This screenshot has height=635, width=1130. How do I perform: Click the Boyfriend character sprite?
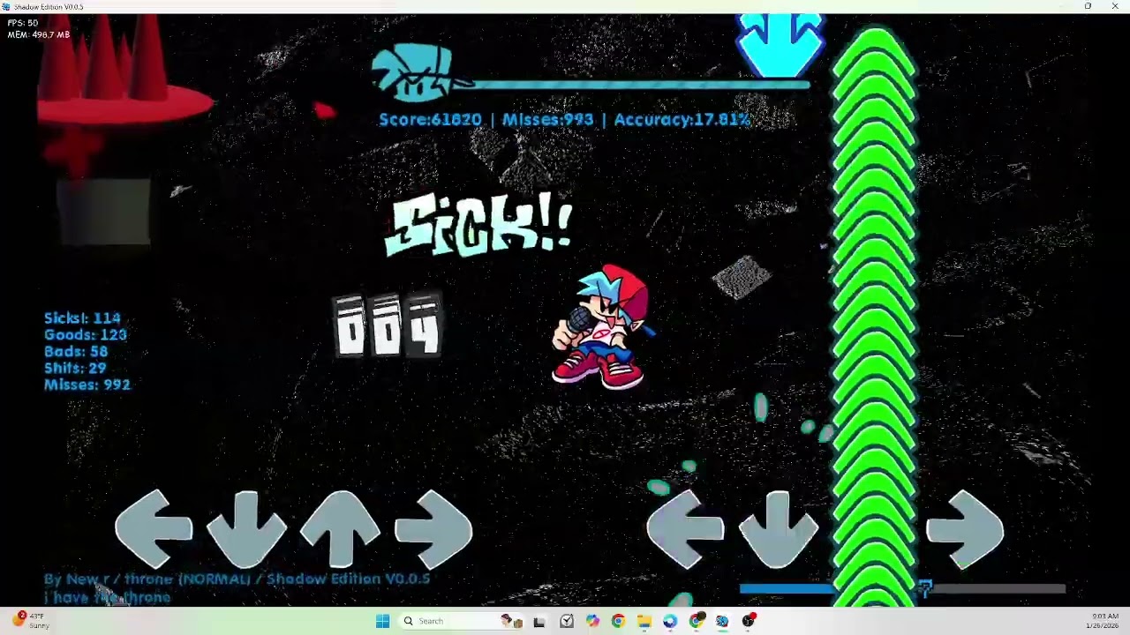(x=603, y=327)
